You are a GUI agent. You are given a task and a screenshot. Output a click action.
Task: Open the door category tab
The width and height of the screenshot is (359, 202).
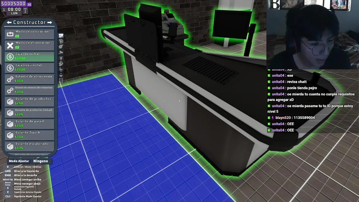[61, 81]
